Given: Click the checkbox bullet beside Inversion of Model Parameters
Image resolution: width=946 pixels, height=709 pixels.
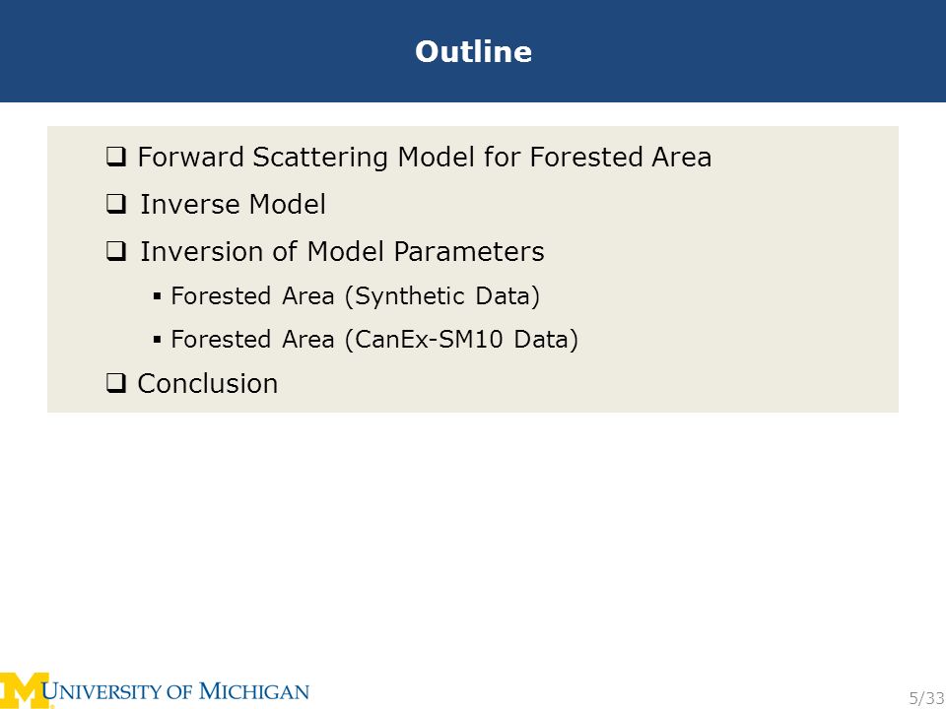Looking at the screenshot, I should pyautogui.click(x=116, y=251).
